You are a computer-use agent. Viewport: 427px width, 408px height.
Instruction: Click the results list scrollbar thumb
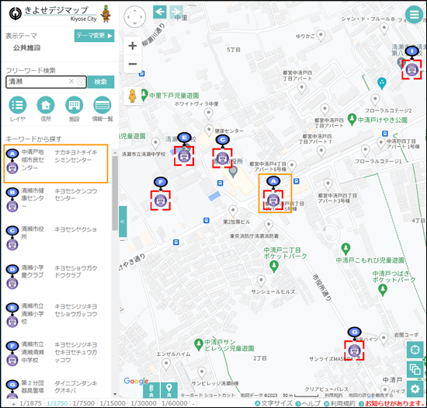pyautogui.click(x=115, y=194)
